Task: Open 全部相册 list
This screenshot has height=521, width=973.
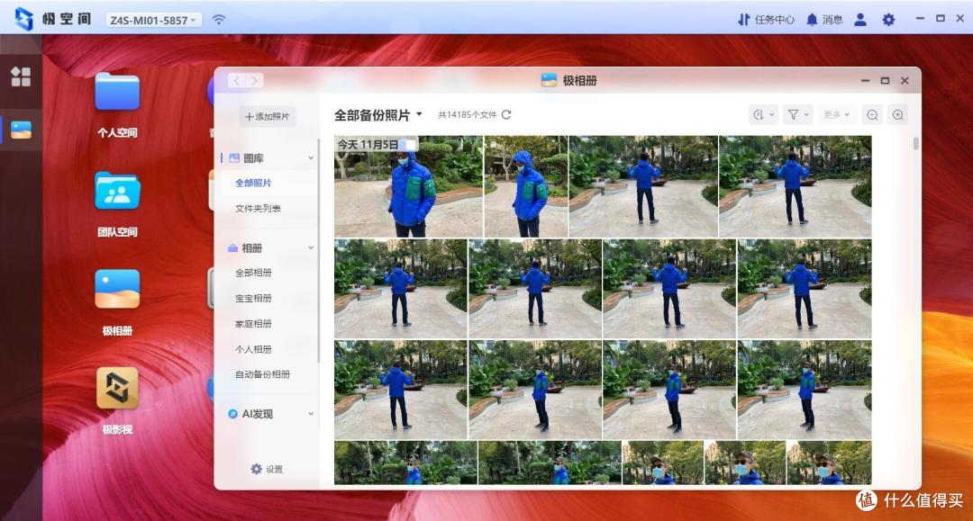Action: tap(253, 273)
